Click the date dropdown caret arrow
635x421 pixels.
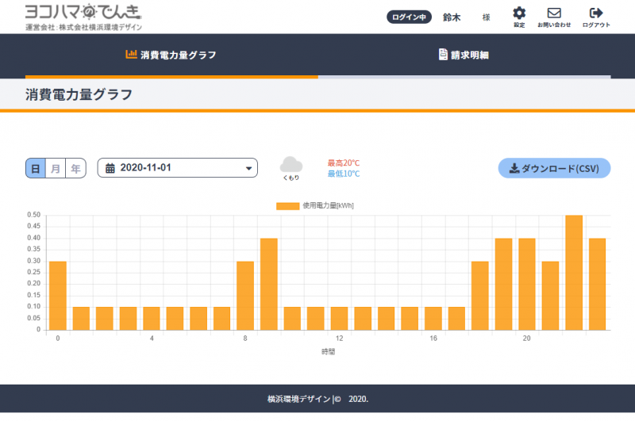(248, 169)
